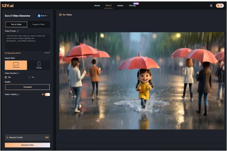Screen dimensions: 227x151
Task: Click the Generate Video button
Action: click(27, 145)
